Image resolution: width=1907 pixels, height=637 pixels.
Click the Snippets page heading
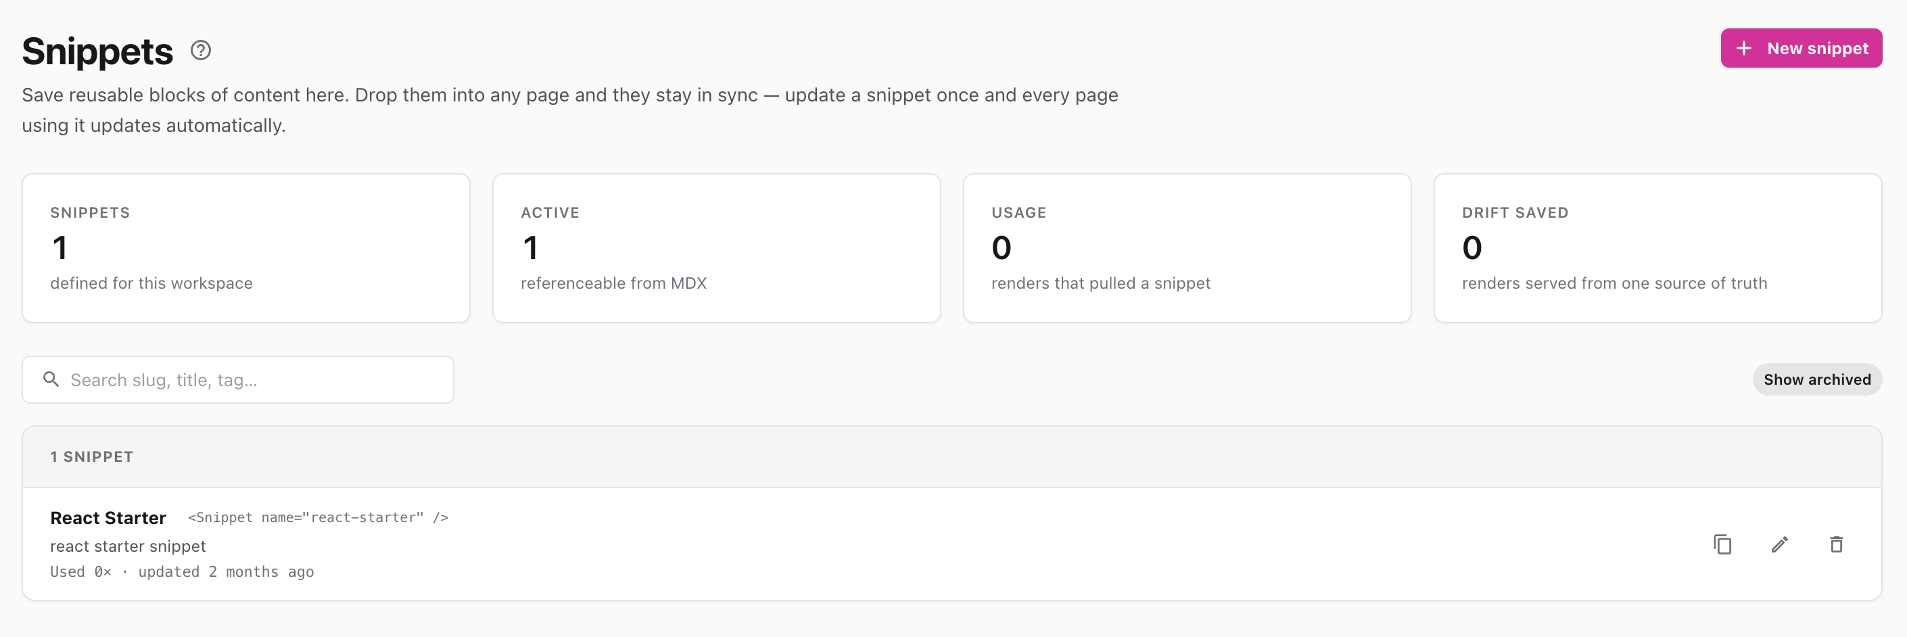(97, 51)
